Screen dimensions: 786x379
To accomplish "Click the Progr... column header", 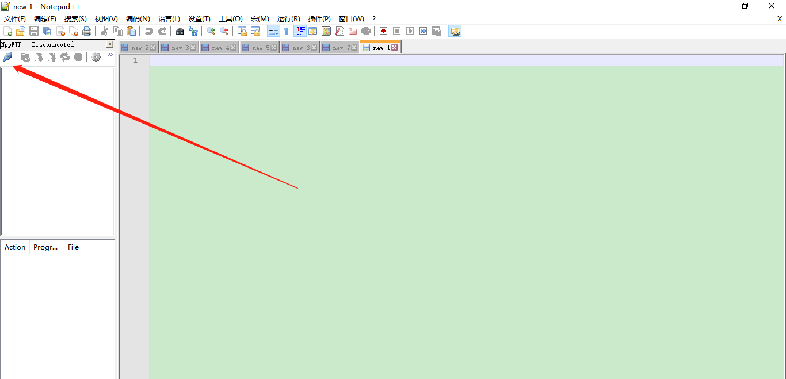I will point(47,247).
